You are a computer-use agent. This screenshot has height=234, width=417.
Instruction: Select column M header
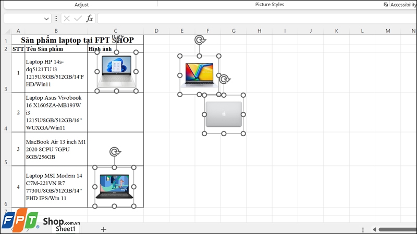click(x=388, y=31)
